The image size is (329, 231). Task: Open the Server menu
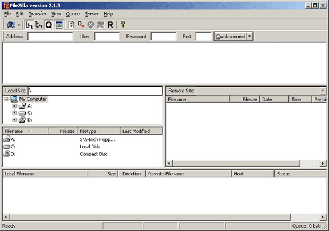tap(92, 14)
